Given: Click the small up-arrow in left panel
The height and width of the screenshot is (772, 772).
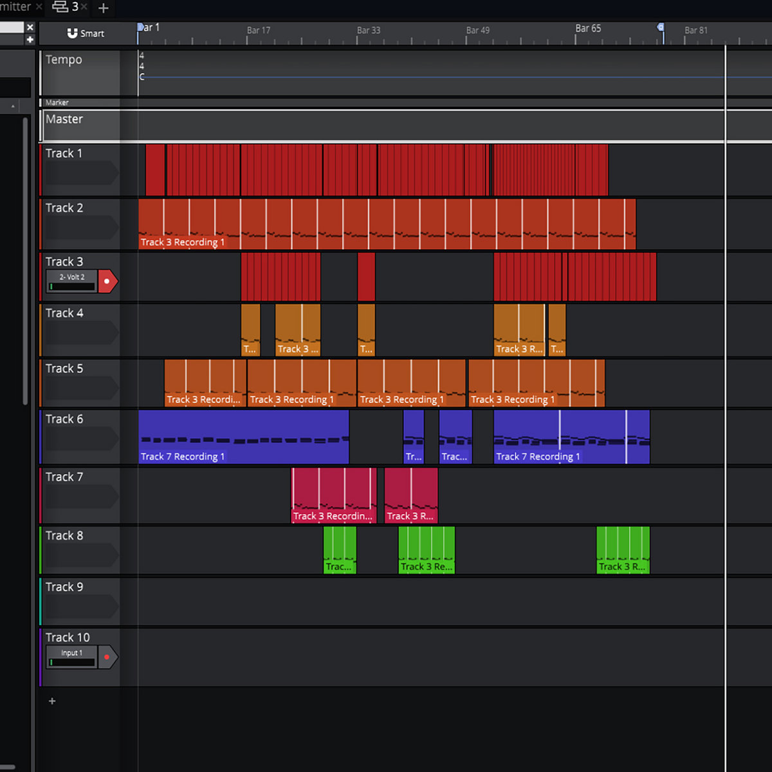Looking at the screenshot, I should click(13, 106).
